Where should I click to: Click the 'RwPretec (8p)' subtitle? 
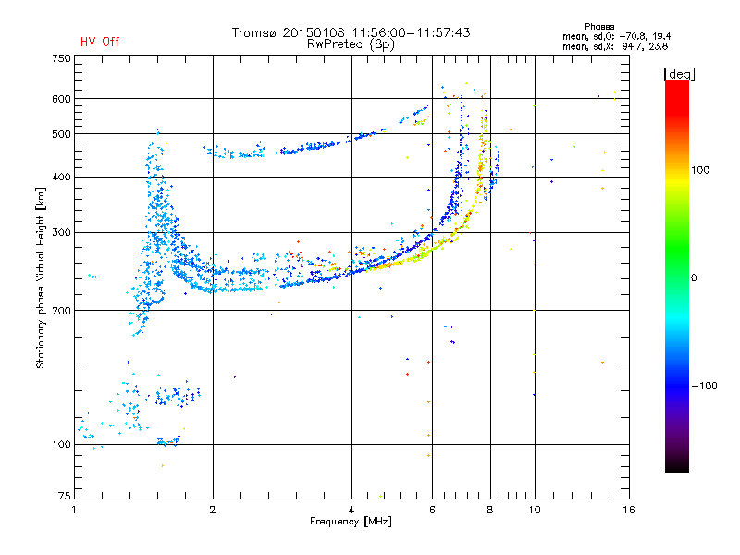pos(351,44)
